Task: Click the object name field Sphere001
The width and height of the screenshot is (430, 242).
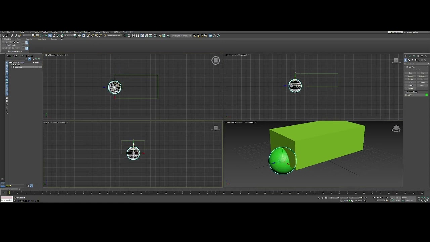Action: [415, 95]
